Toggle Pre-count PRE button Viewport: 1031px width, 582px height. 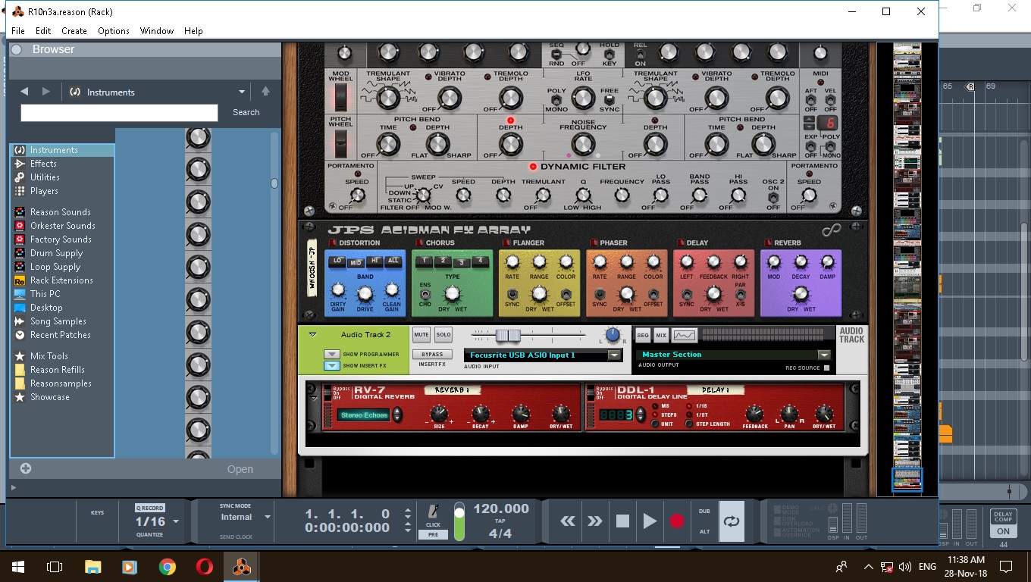click(433, 534)
